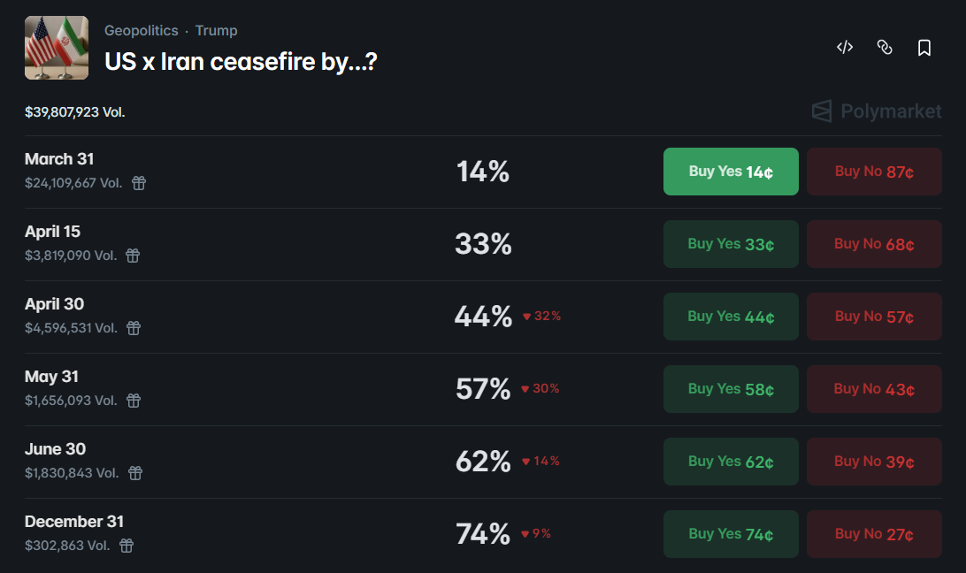This screenshot has height=573, width=966.
Task: Click Buy Yes 58¢ for May 31
Action: click(x=731, y=388)
